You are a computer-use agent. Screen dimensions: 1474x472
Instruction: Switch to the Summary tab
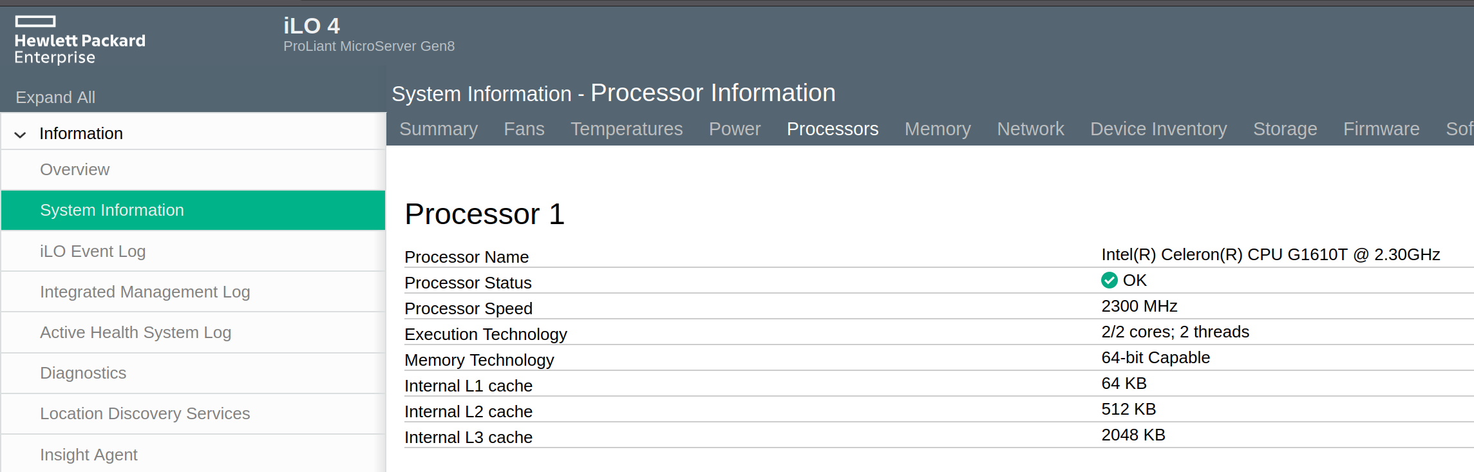tap(439, 129)
